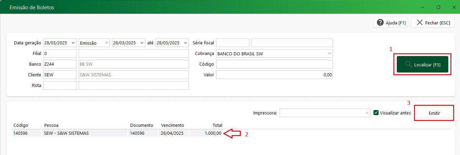Viewport: 460px width, 155px height.
Task: Click the Banco code field Z244
Action: [x=60, y=64]
